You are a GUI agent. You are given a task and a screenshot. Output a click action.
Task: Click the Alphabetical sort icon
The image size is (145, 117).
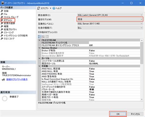[x=43, y=36]
